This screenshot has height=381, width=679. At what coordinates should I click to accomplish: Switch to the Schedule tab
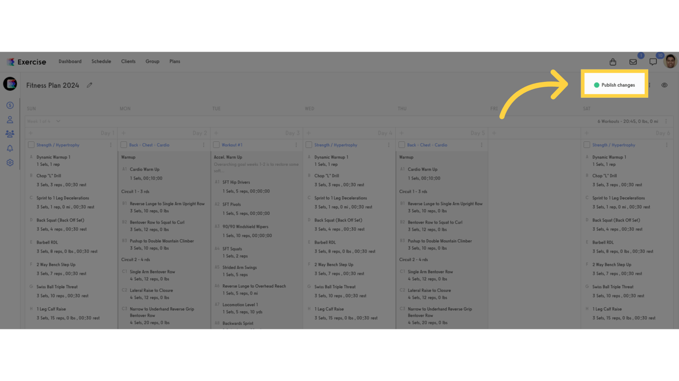101,61
